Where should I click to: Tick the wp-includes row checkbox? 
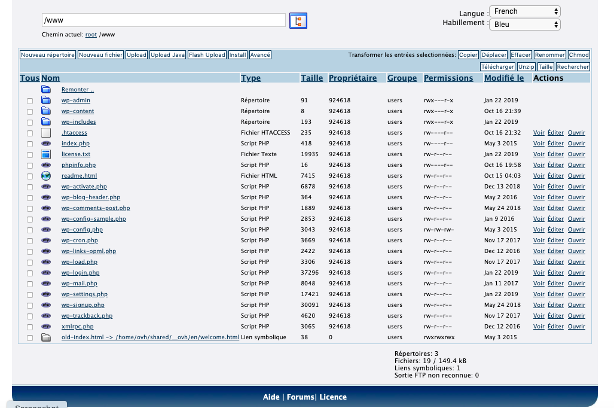pos(30,123)
